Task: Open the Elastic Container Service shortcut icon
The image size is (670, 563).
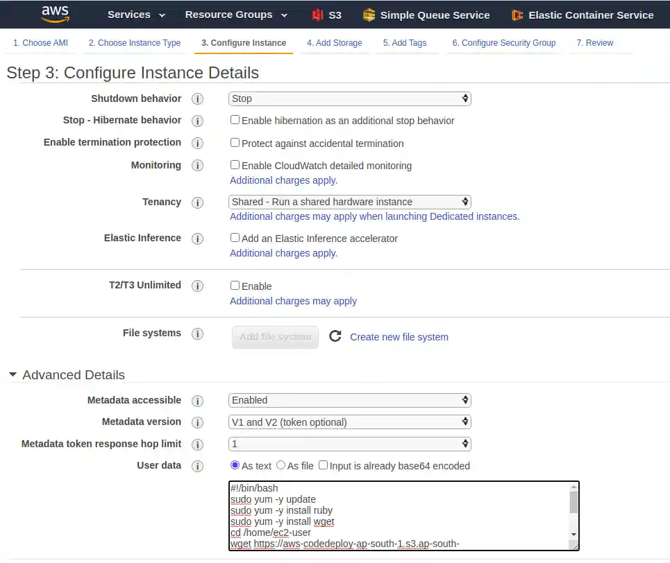Action: click(x=517, y=15)
